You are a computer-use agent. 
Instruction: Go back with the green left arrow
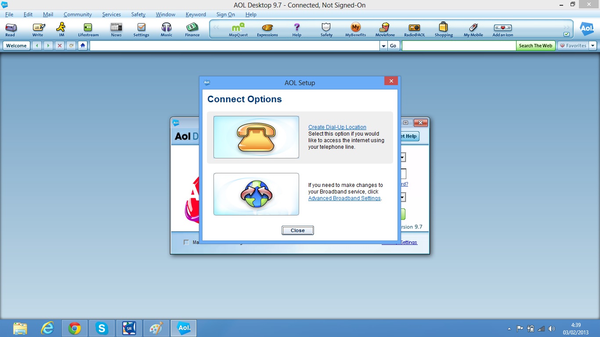click(37, 46)
